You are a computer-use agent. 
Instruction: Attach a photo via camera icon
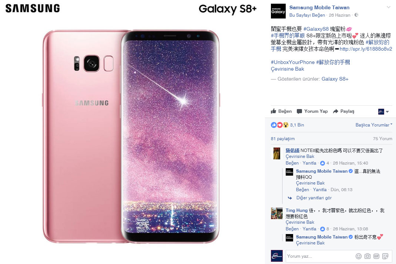pyautogui.click(x=368, y=256)
